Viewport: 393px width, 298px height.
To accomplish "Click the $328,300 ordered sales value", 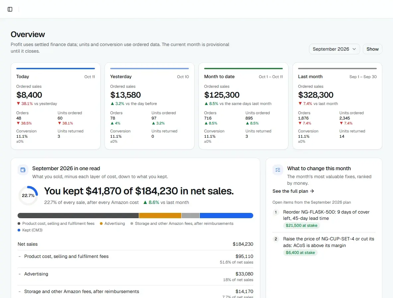I will click(x=316, y=95).
